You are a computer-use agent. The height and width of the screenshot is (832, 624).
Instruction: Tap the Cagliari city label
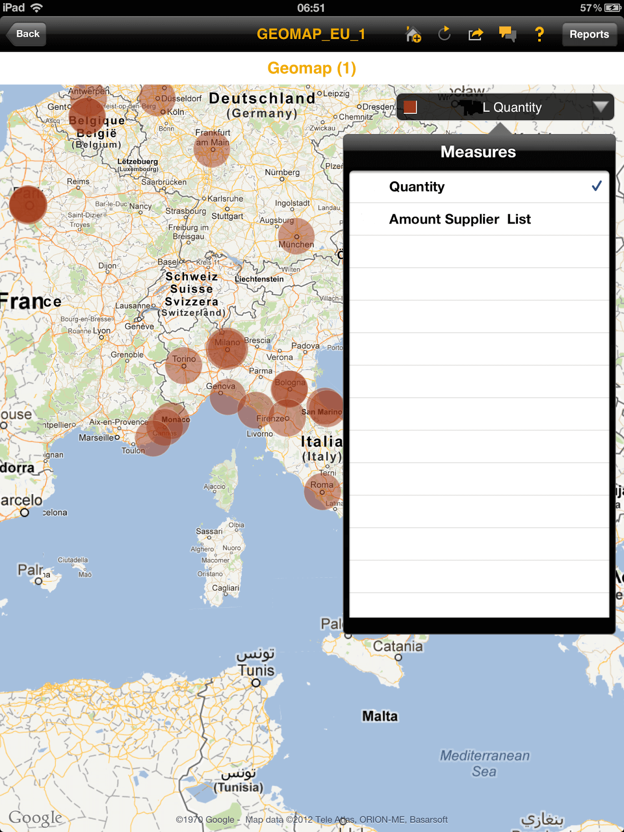(226, 588)
